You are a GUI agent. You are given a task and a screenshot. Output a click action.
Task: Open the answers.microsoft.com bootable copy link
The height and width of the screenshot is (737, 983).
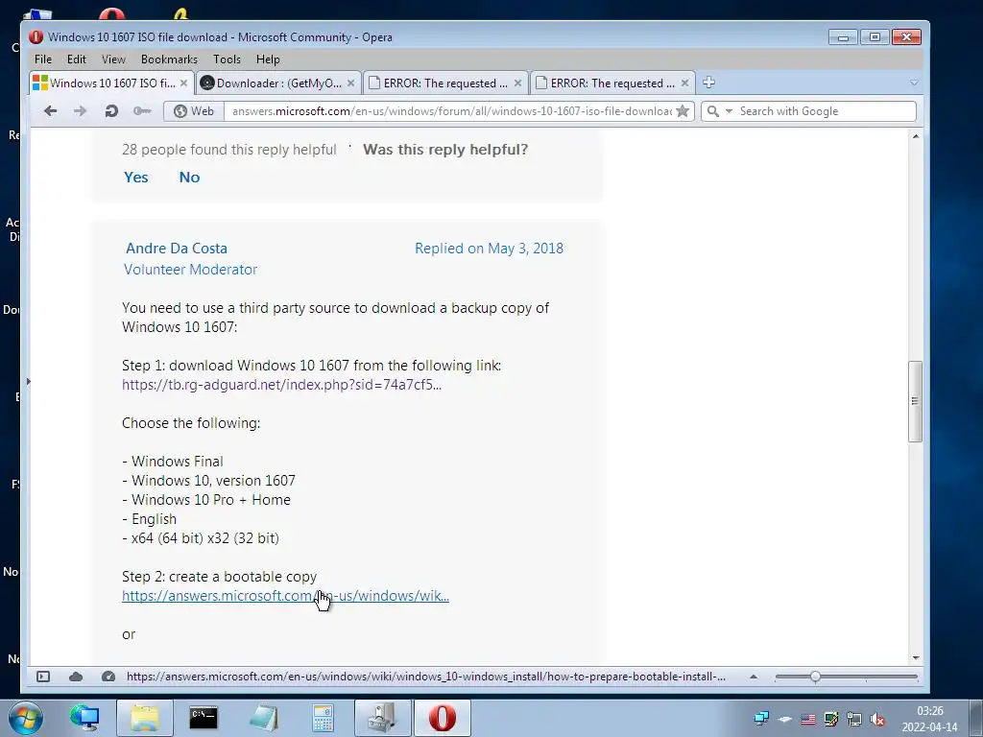pos(285,596)
